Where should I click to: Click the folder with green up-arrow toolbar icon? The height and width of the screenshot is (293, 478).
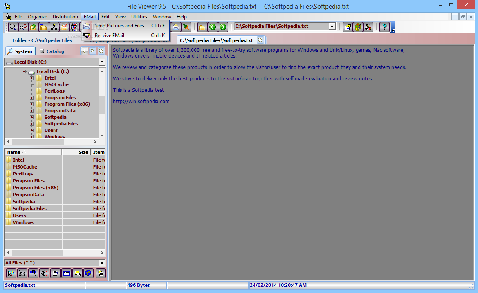tap(33, 27)
